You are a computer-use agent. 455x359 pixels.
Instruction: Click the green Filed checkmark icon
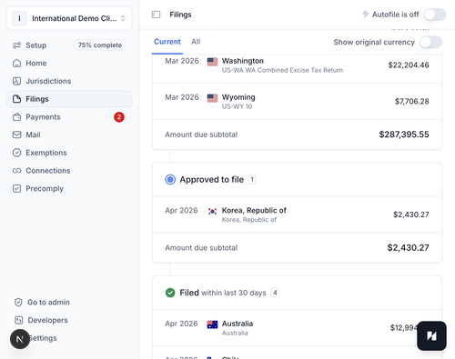[170, 293]
